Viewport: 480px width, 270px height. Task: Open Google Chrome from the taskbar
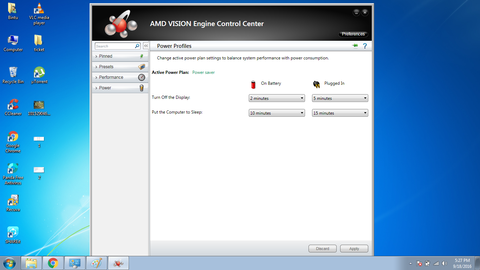pos(53,263)
